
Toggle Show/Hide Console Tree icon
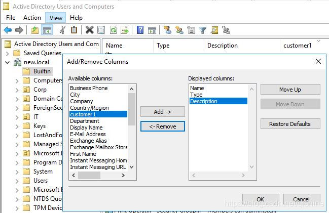click(x=47, y=30)
